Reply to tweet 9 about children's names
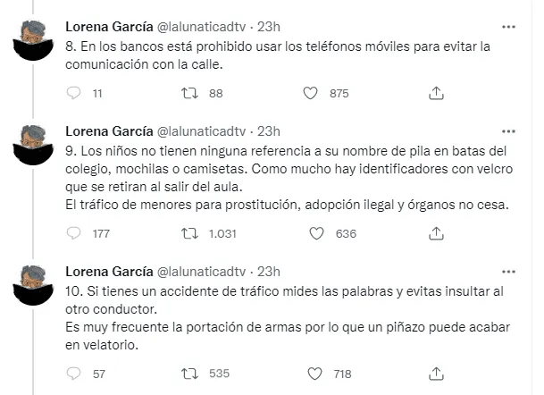The image size is (544, 395). pyautogui.click(x=74, y=234)
